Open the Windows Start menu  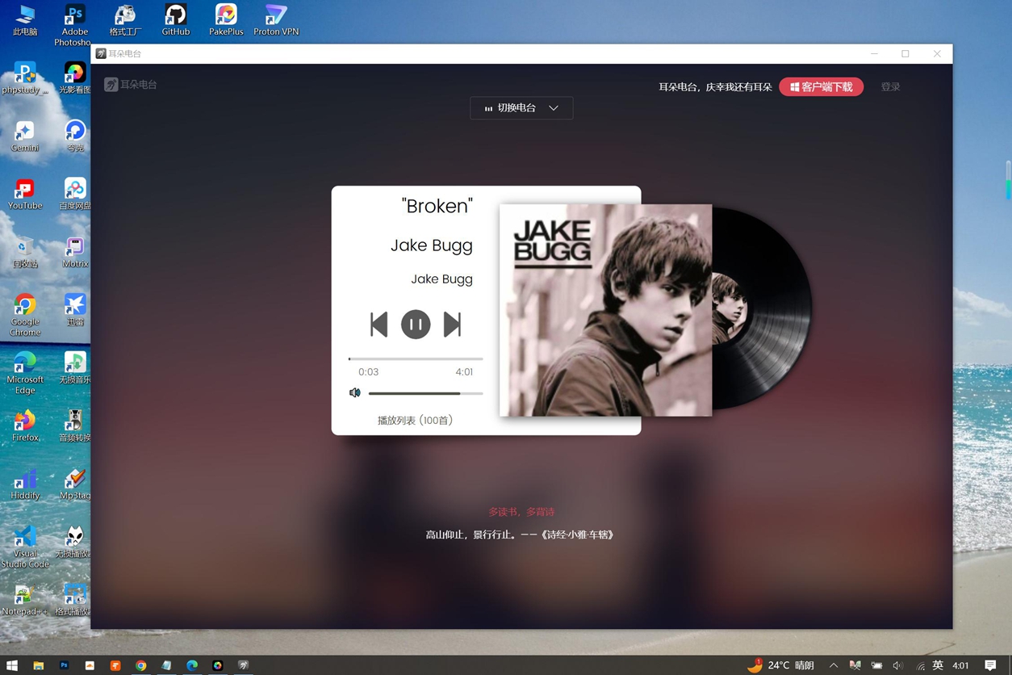(x=12, y=665)
